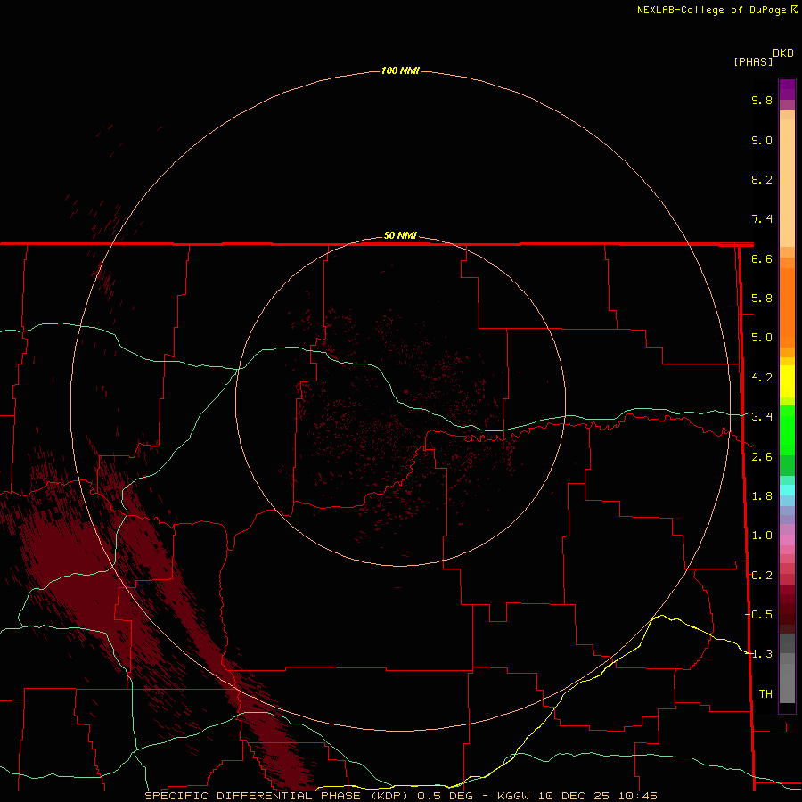This screenshot has height=802, width=802.
Task: Click the 100 NMI range ring label
Action: point(400,70)
